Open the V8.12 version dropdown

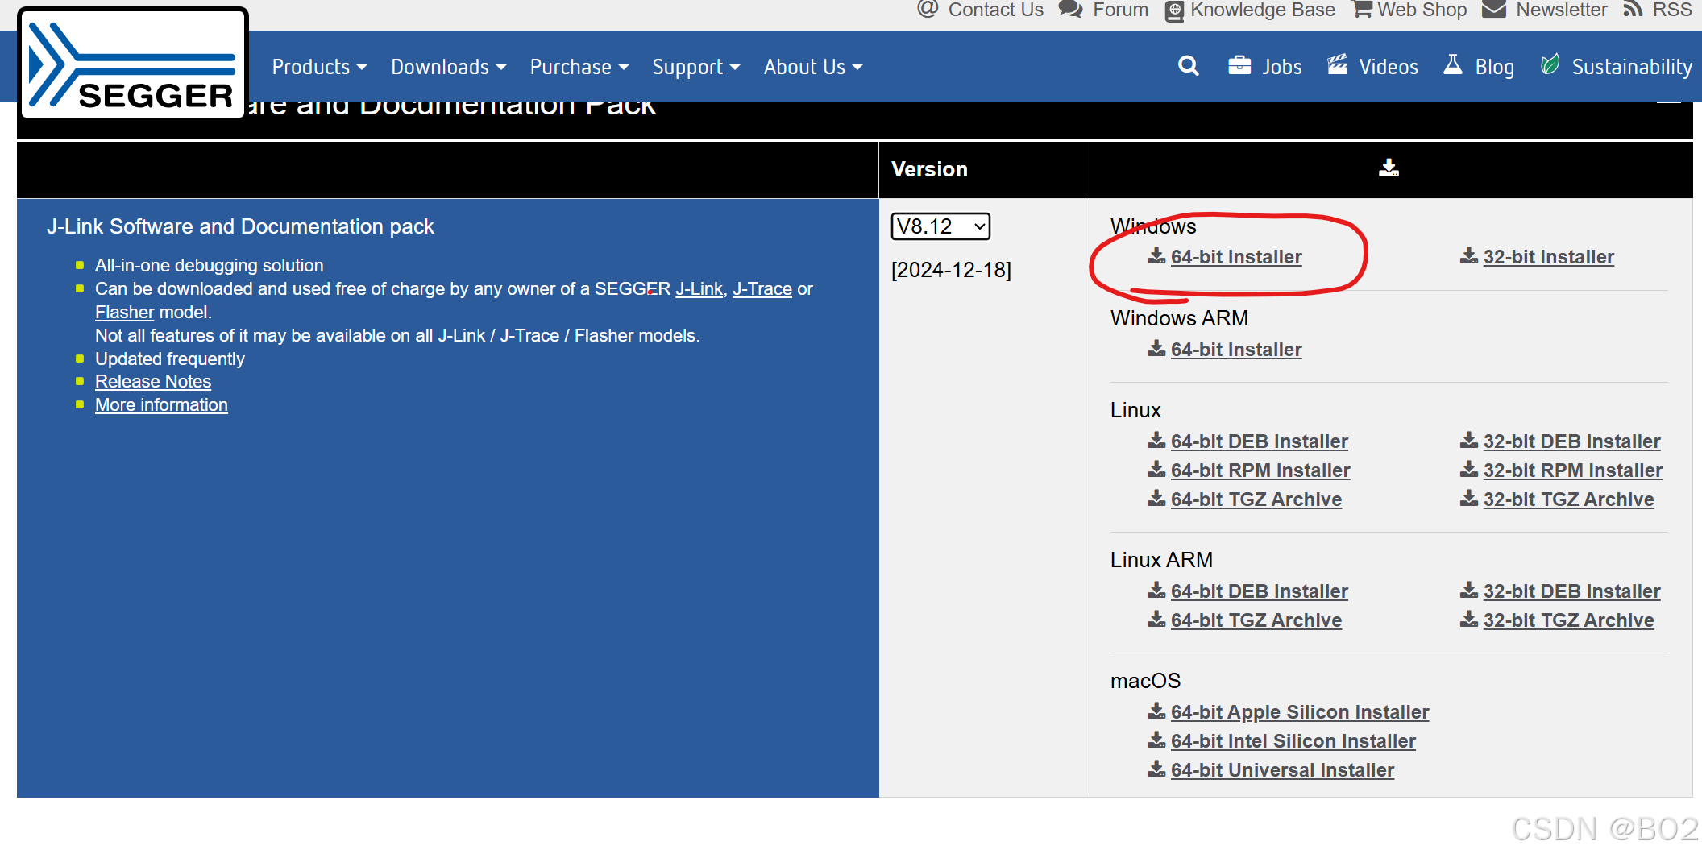[940, 226]
